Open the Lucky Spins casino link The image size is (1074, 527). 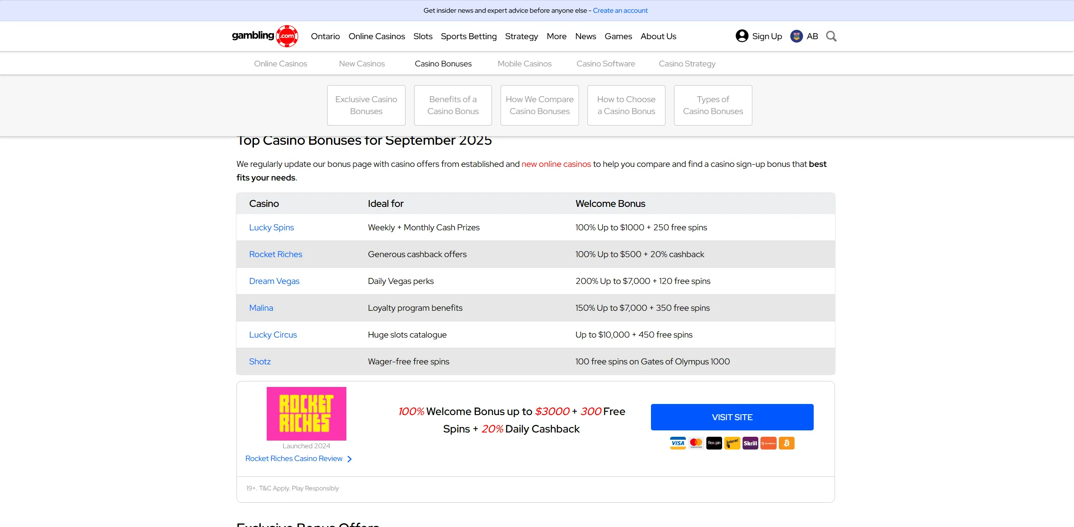tap(271, 227)
